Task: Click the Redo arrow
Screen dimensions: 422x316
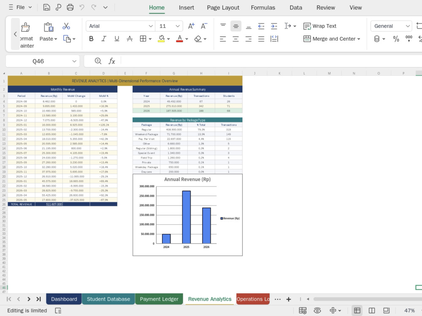Action: 94,7
